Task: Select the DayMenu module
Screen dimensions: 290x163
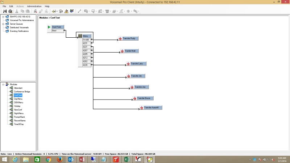Action: [x=18, y=99]
